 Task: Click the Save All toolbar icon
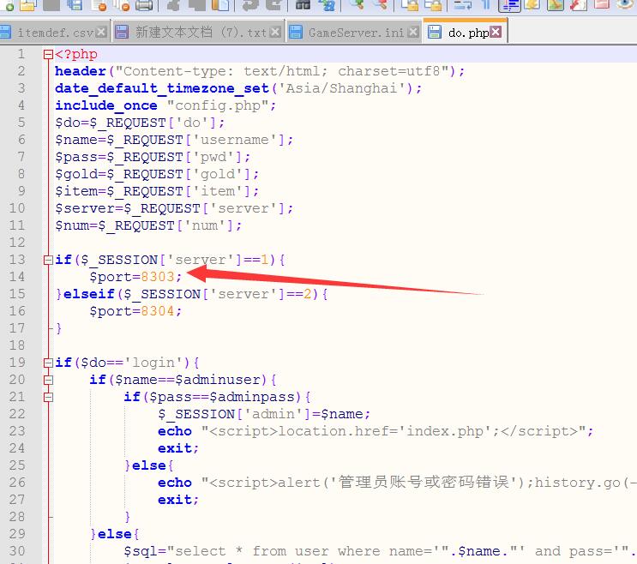point(75,5)
